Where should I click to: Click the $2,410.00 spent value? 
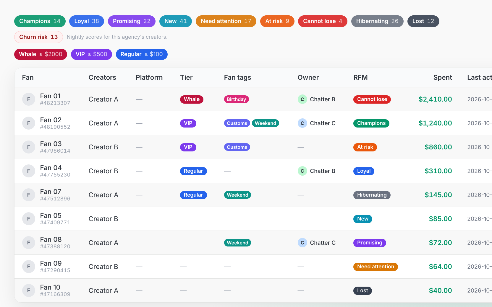pyautogui.click(x=435, y=99)
